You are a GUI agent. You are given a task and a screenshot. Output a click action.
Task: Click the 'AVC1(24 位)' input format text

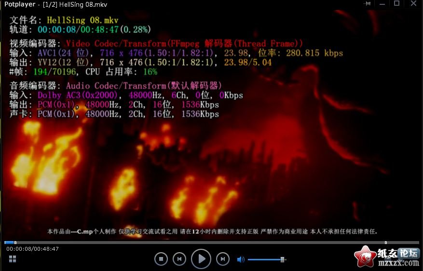pyautogui.click(x=63, y=53)
